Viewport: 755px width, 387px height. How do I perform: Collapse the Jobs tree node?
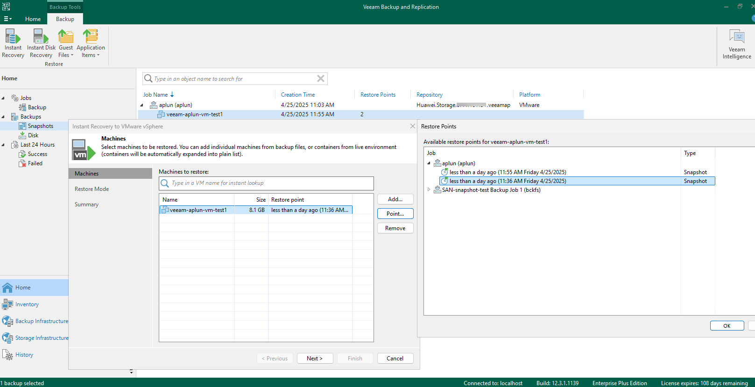pyautogui.click(x=3, y=98)
